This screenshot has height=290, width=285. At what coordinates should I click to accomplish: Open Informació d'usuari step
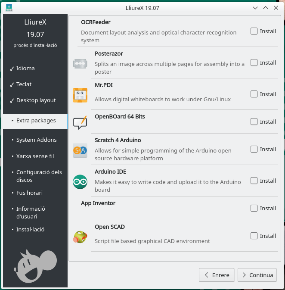[x=31, y=212]
